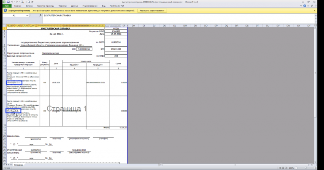Click the Защищенный просмотр shield icon

tap(5, 11)
